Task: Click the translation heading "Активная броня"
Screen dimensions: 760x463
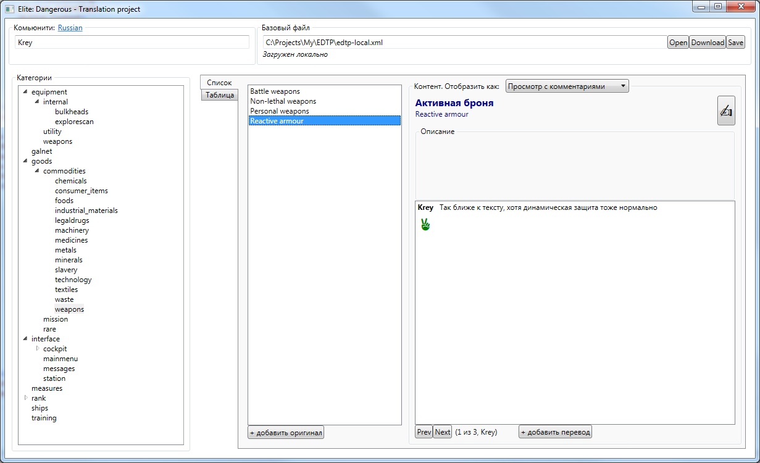Action: pos(454,103)
